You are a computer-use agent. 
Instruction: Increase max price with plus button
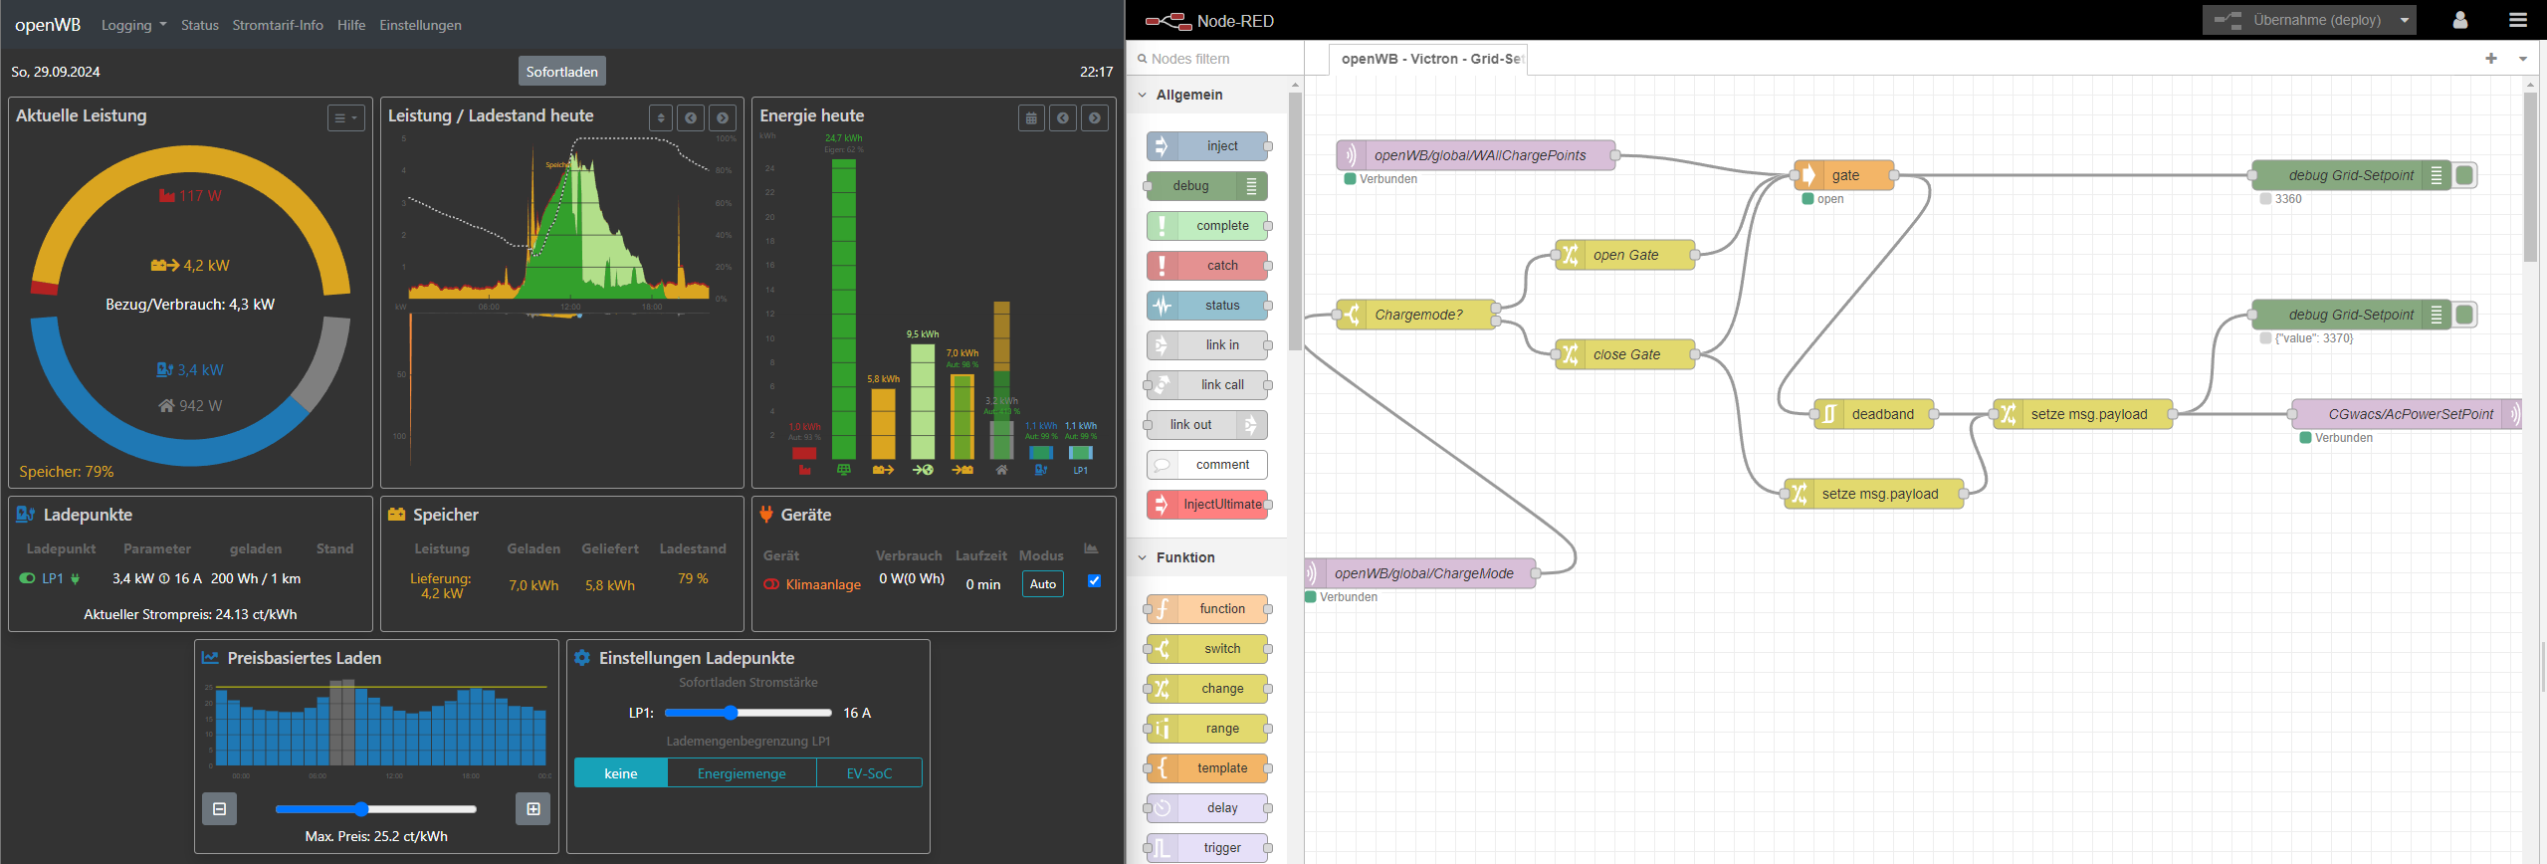point(533,809)
